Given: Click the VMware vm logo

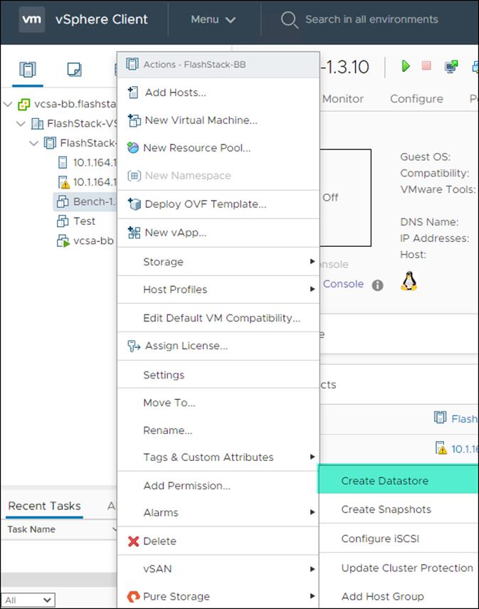Looking at the screenshot, I should (32, 18).
